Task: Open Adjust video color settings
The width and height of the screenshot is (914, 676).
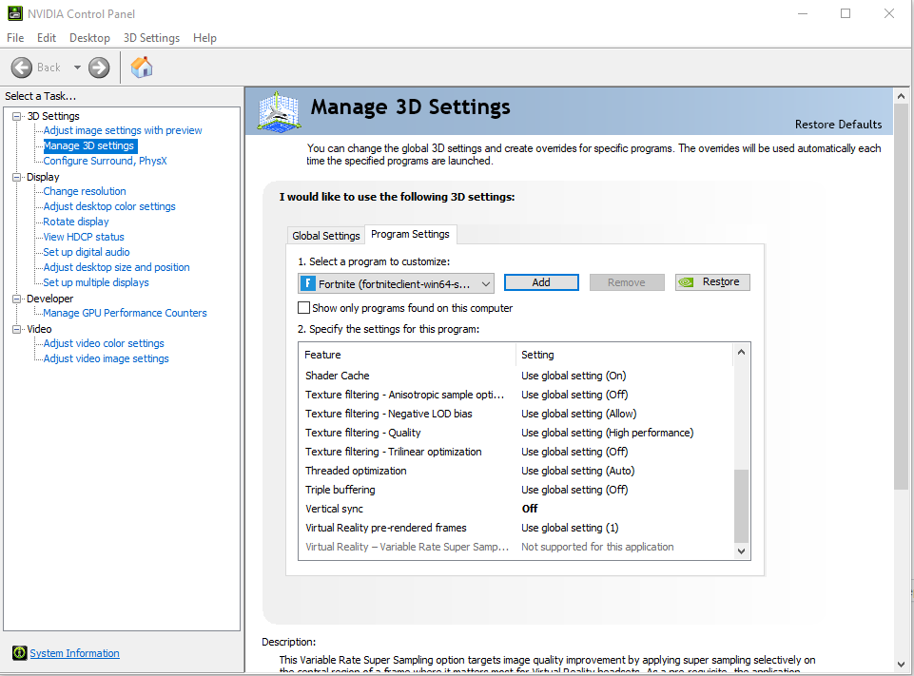Action: point(104,343)
